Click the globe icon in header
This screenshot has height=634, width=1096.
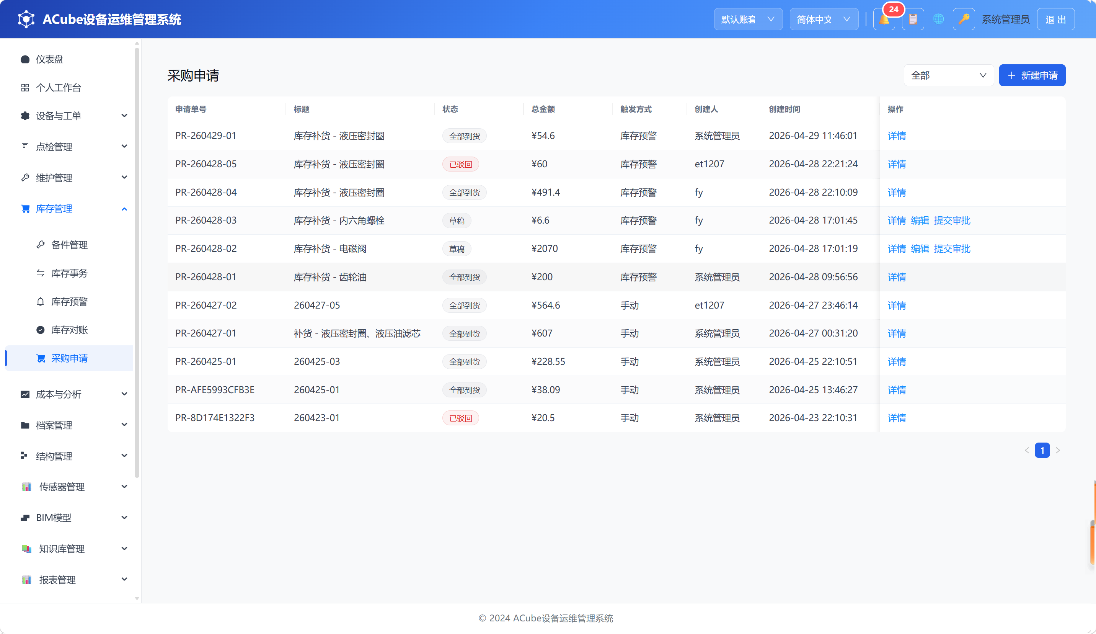939,19
